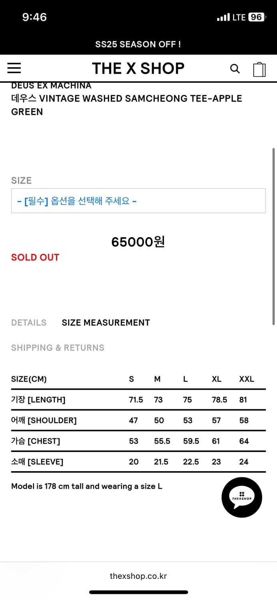277x600 pixels.
Task: Click the DEUS EX MACHINA brand name
Action: coord(51,86)
